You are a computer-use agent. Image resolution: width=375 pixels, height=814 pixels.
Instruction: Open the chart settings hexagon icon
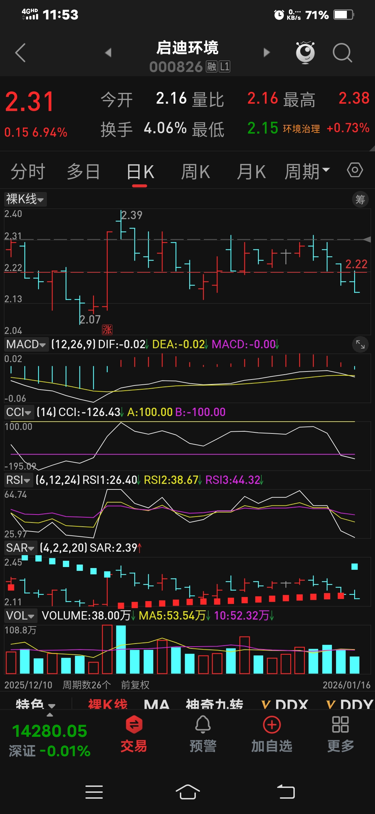click(x=355, y=170)
